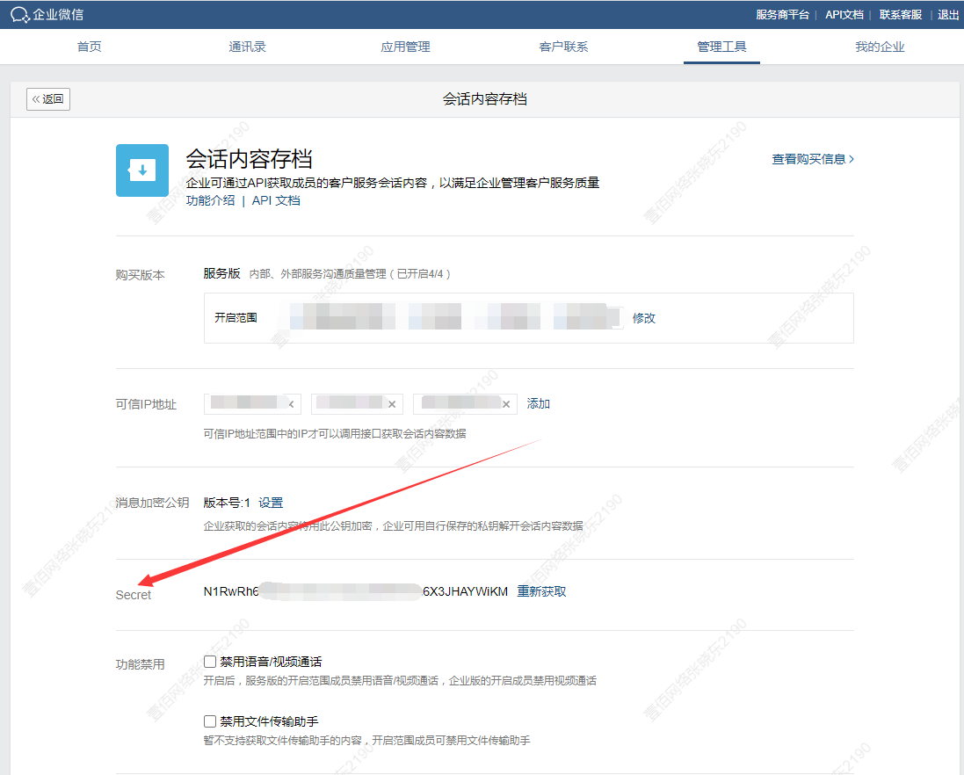This screenshot has width=964, height=775.
Task: Remove the first trusted IP address
Action: (291, 404)
